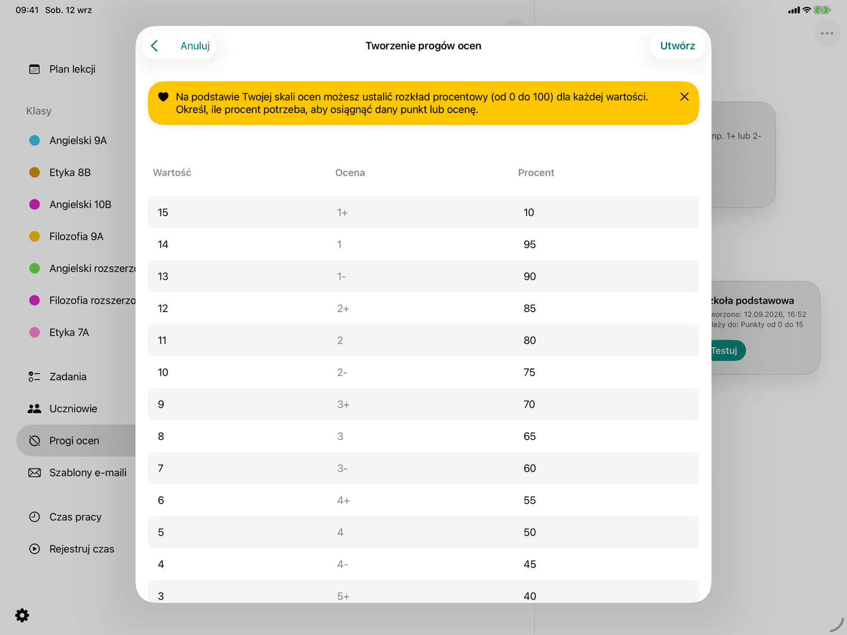Click the Czas pracy clock icon
This screenshot has height=635, width=847.
click(34, 517)
